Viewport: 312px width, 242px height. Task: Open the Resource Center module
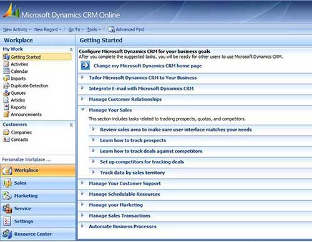pyautogui.click(x=38, y=234)
